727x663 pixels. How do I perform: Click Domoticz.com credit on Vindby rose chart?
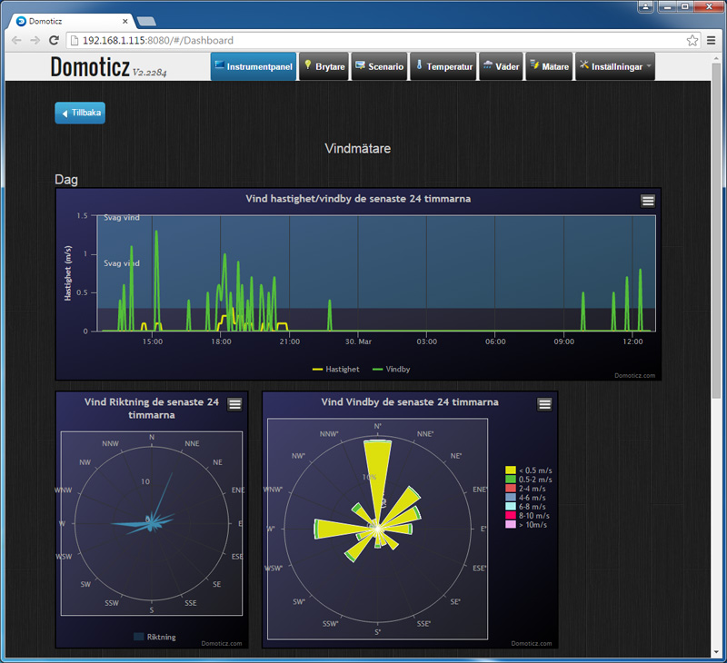pyautogui.click(x=532, y=643)
